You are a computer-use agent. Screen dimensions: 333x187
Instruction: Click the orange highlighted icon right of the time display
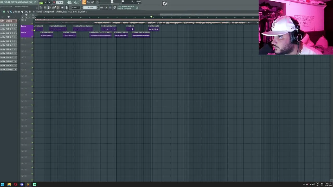click(x=84, y=2)
